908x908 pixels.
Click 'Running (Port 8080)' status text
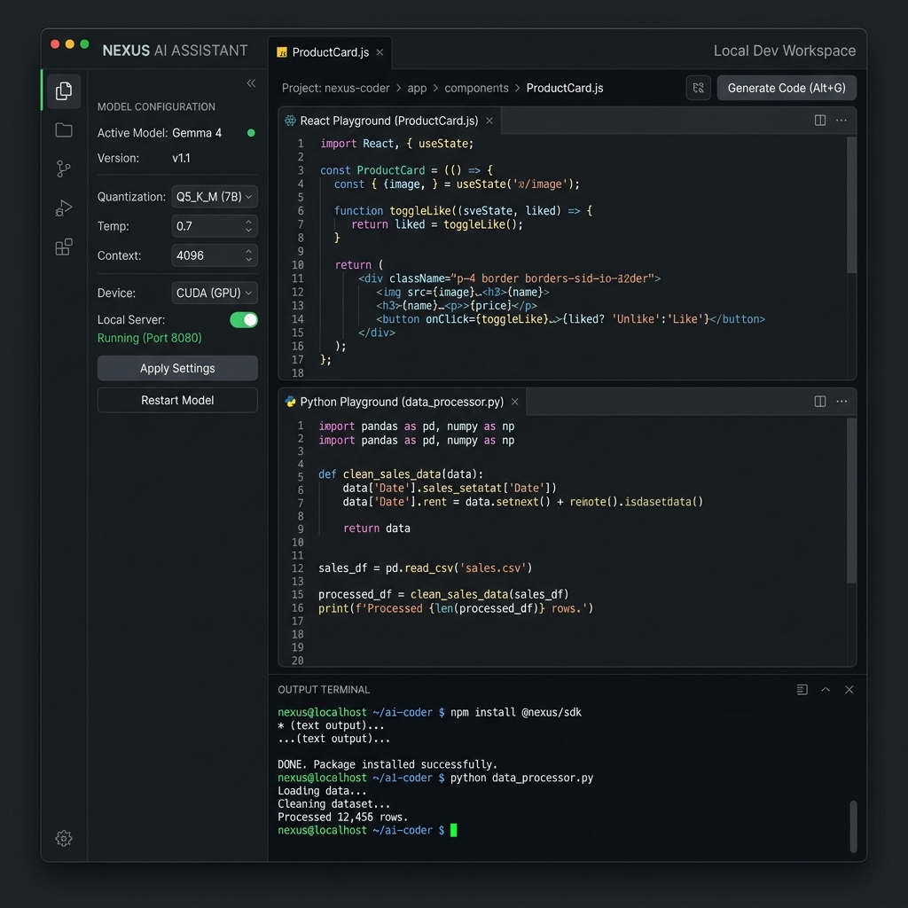click(x=149, y=338)
